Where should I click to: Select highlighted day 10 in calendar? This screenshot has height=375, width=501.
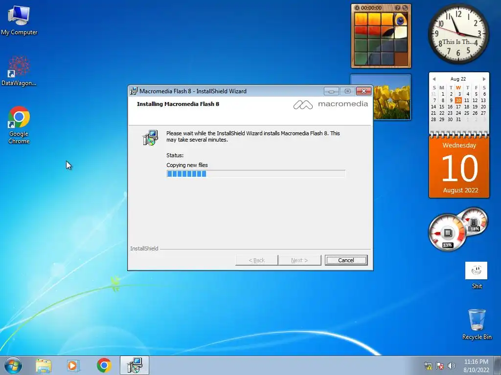point(458,101)
